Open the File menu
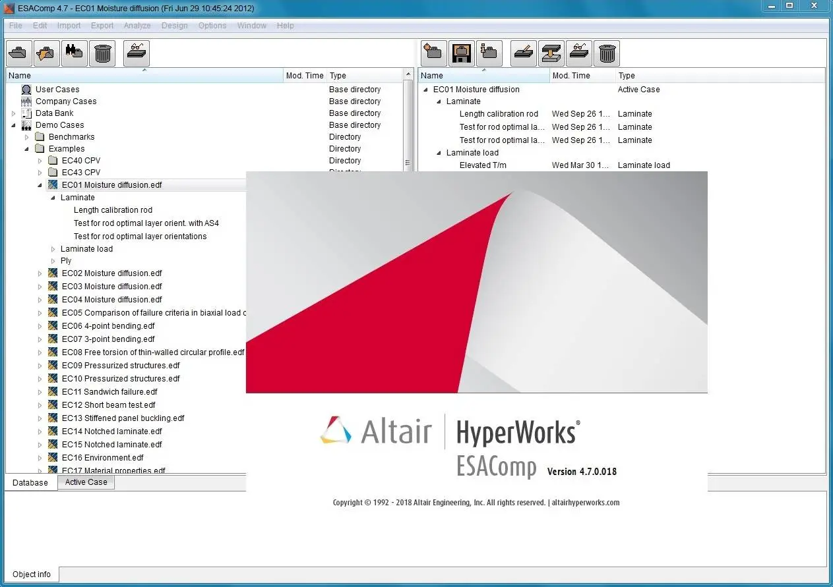 click(16, 26)
